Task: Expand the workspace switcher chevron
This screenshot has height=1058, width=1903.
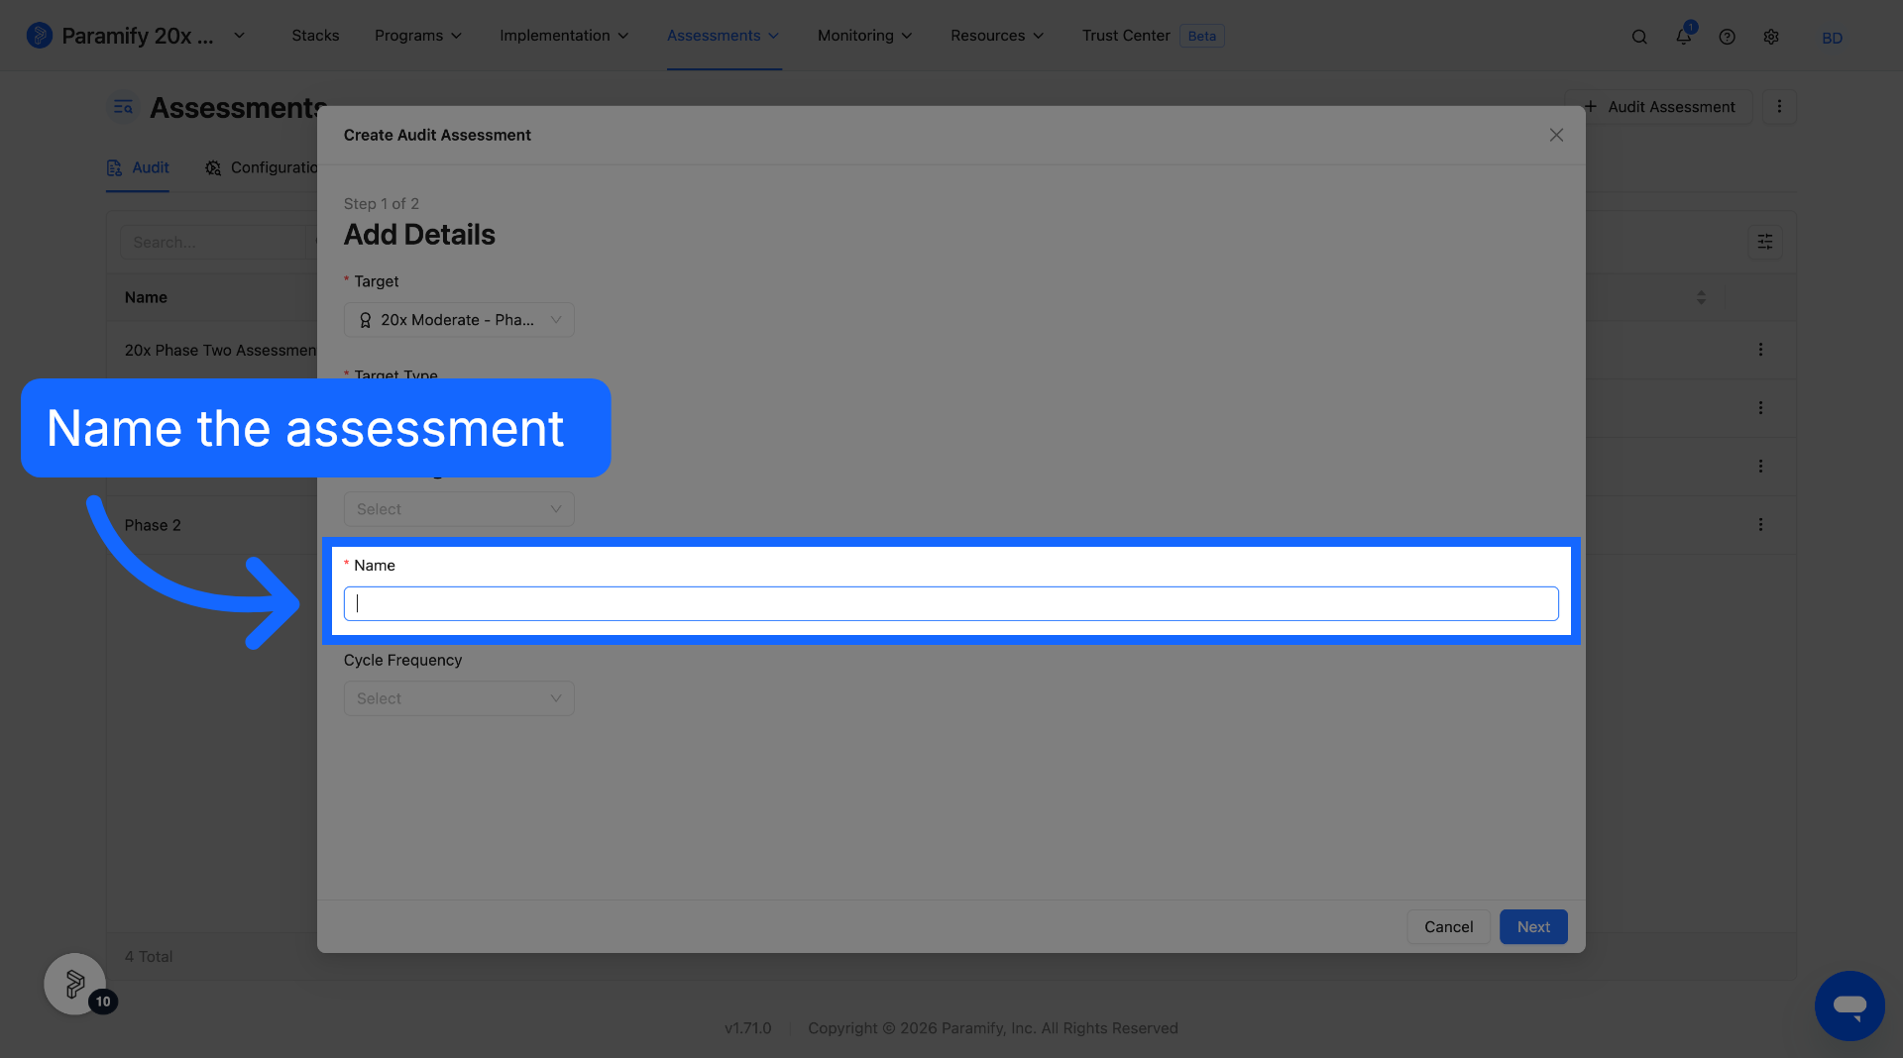Action: (x=239, y=36)
